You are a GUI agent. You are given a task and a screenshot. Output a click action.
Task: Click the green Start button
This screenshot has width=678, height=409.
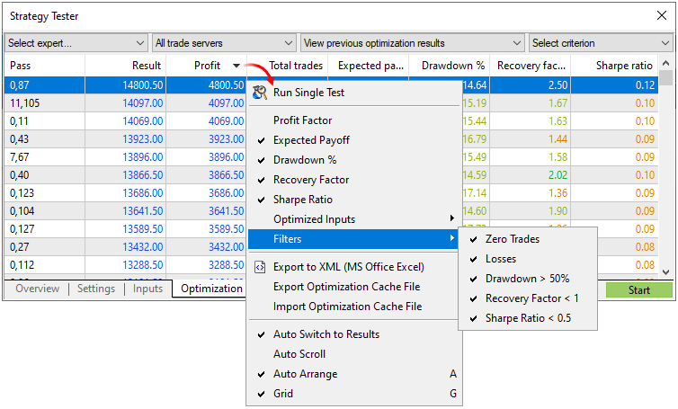(639, 290)
